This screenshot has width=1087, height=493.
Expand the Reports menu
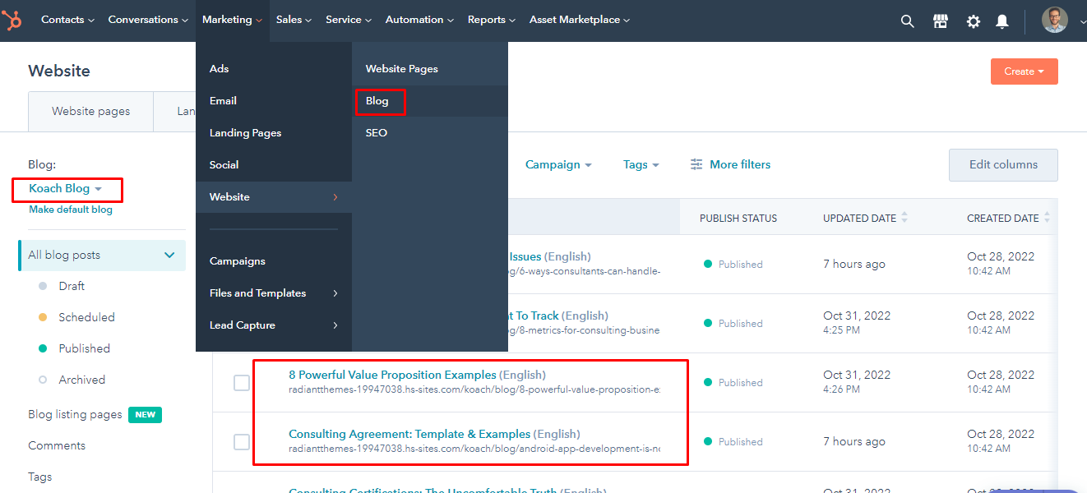[x=492, y=20]
